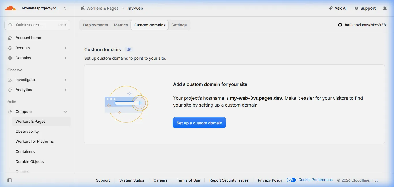Click the Recents clock icon

click(x=10, y=48)
